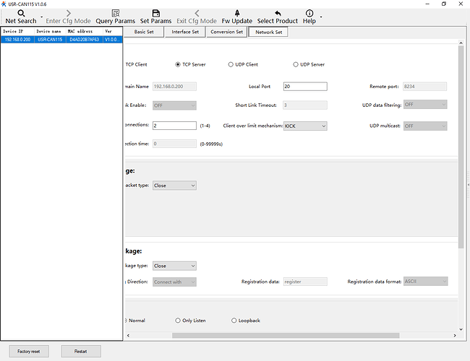Expand Client over limit mechanism KICK dropdown
470x361 pixels.
click(x=304, y=126)
